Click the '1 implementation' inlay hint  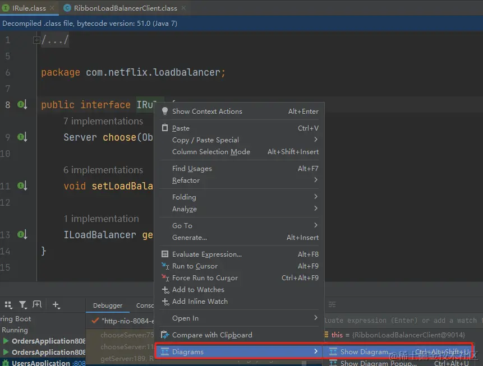pyautogui.click(x=102, y=219)
